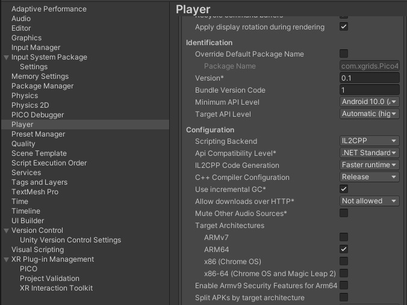Image resolution: width=407 pixels, height=305 pixels.
Task: Select Visual Scripting settings
Action: (38, 249)
